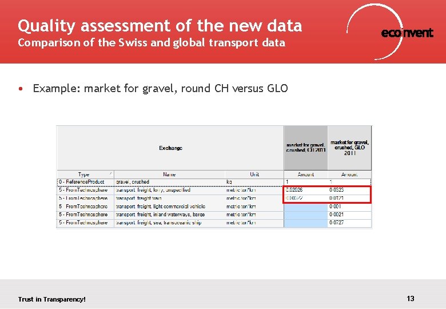Click the unit cell of the freight train row
This screenshot has width=446, height=309.
254,199
